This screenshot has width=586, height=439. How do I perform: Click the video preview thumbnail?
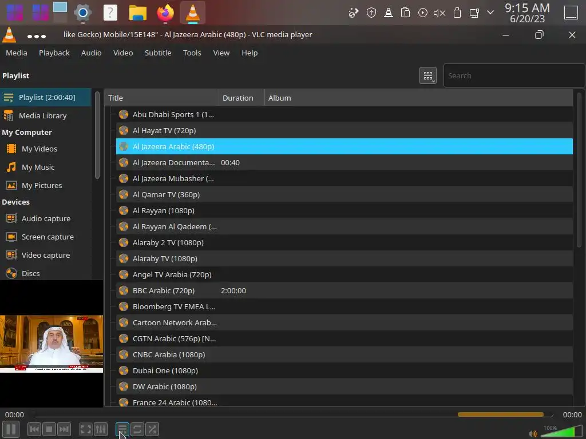pos(52,344)
